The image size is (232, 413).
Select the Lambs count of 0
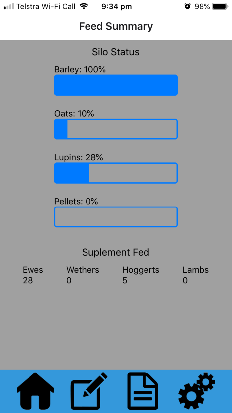(x=185, y=280)
